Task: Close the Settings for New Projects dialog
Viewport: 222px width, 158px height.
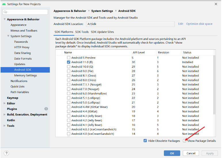Action: pyautogui.click(x=216, y=4)
